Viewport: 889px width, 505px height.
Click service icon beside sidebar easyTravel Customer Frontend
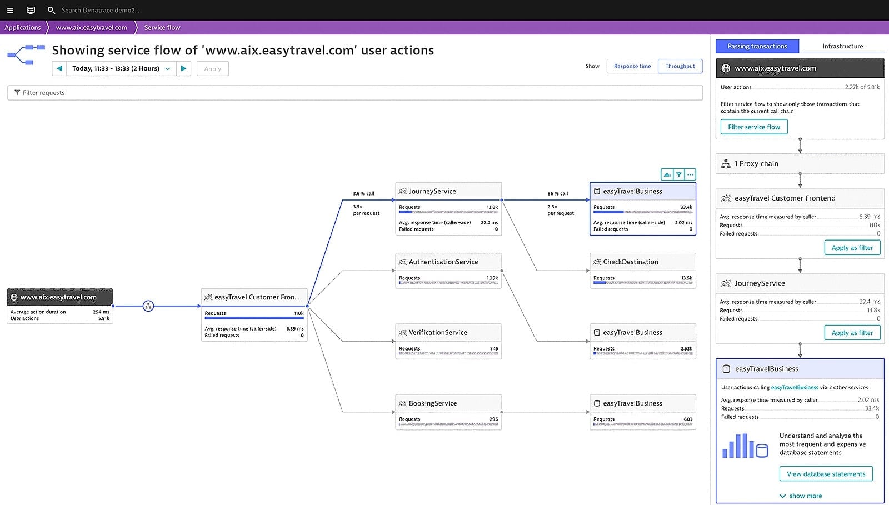point(726,198)
